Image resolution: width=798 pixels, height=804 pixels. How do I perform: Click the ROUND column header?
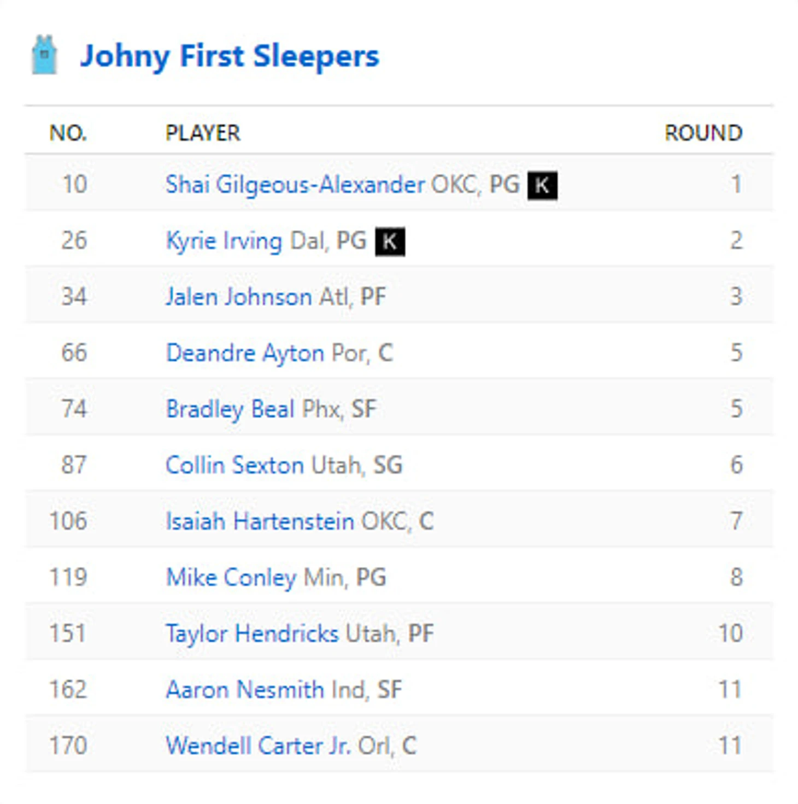pyautogui.click(x=703, y=133)
